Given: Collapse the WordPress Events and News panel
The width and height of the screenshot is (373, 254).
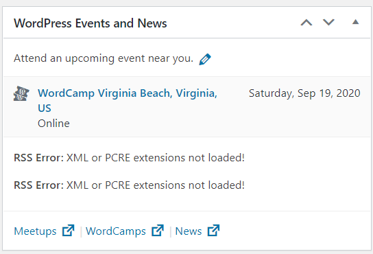Looking at the screenshot, I should click(355, 22).
